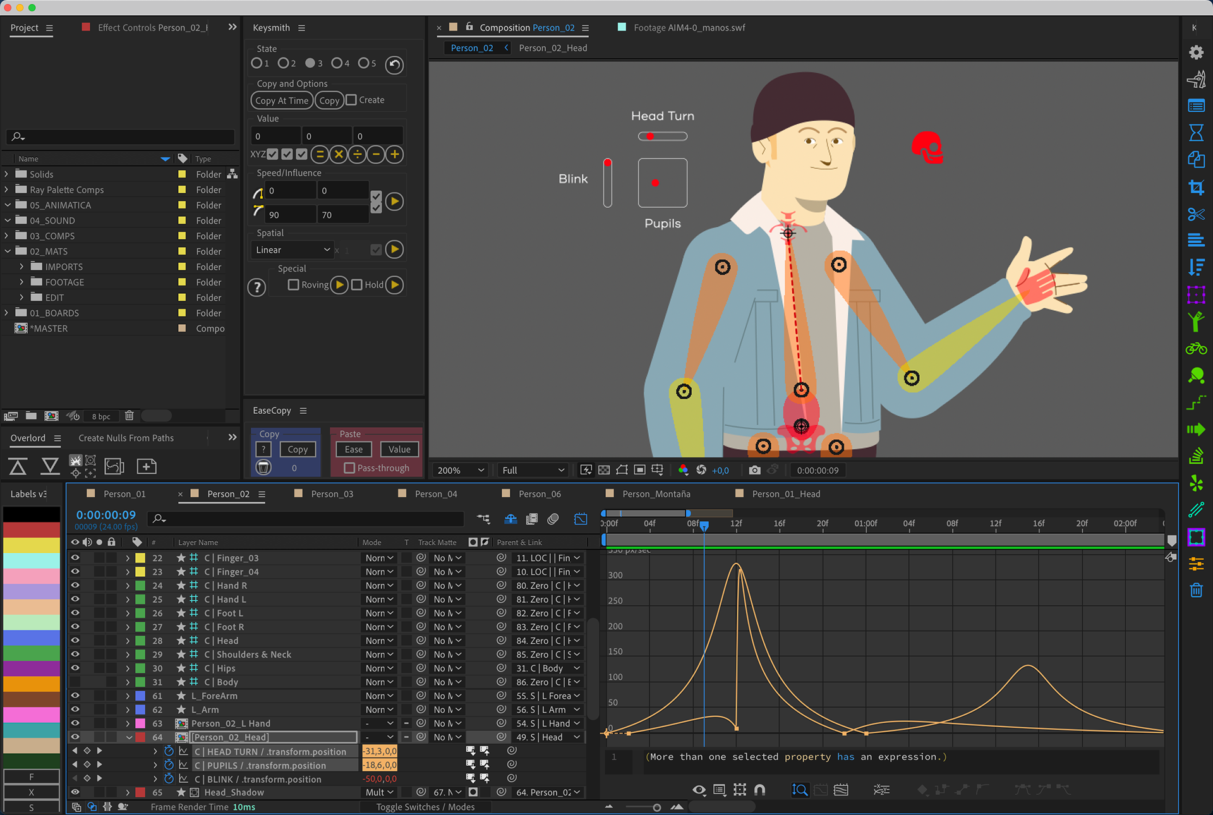Select Keysmith state 4 radio button
Viewport: 1213px width, 815px height.
(337, 63)
